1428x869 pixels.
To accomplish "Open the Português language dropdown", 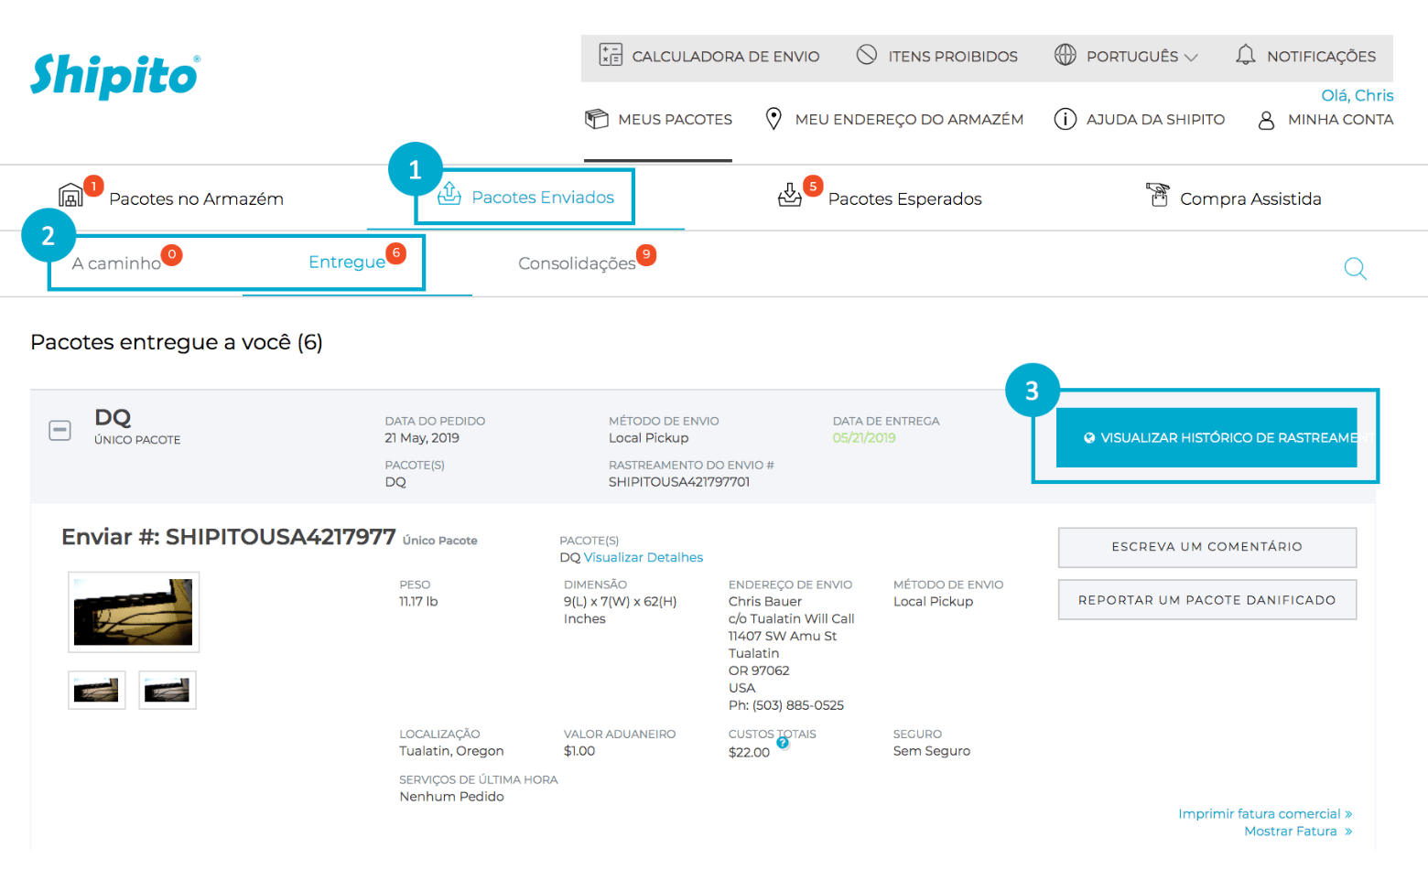I will point(1142,57).
